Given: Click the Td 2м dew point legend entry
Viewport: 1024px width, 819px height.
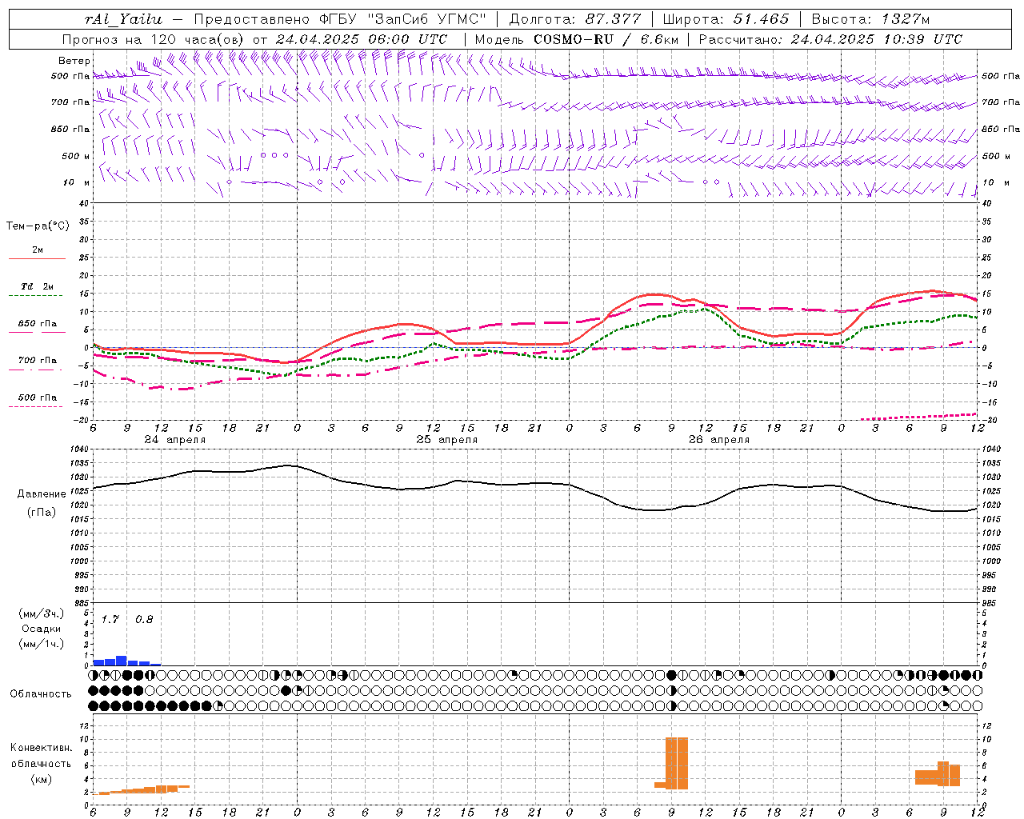Looking at the screenshot, I should click(x=37, y=291).
